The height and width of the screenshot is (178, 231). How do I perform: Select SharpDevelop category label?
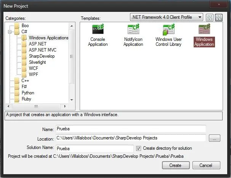tap(42, 56)
